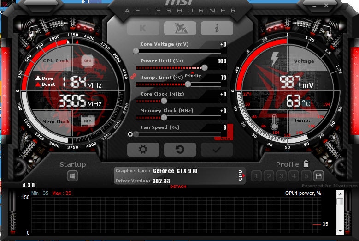Click the MEM chip icon in clock gauge
The height and width of the screenshot is (241, 359).
coord(88,121)
